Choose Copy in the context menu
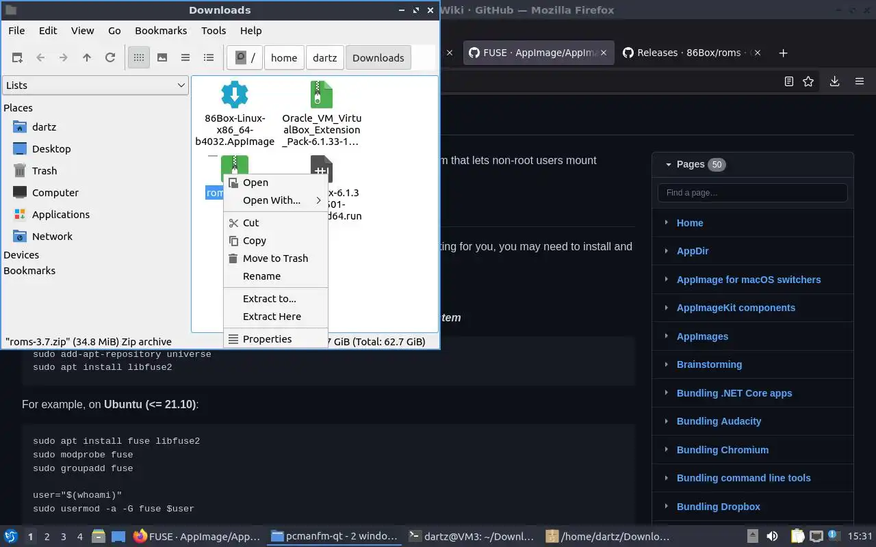The width and height of the screenshot is (876, 547). pyautogui.click(x=276, y=241)
